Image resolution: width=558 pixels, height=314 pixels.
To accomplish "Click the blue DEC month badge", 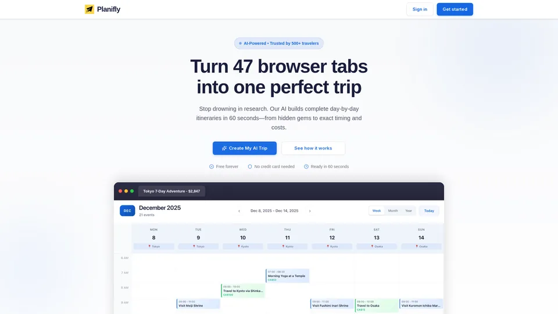I will click(127, 210).
